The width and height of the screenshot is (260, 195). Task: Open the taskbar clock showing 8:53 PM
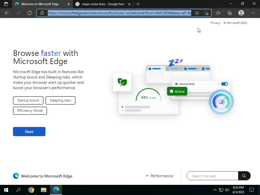click(x=238, y=190)
